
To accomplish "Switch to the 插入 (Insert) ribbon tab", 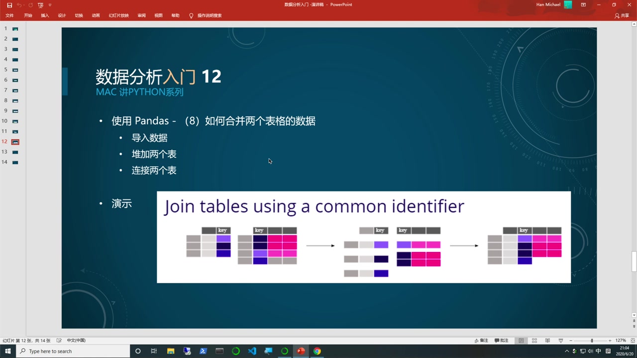I will click(45, 15).
